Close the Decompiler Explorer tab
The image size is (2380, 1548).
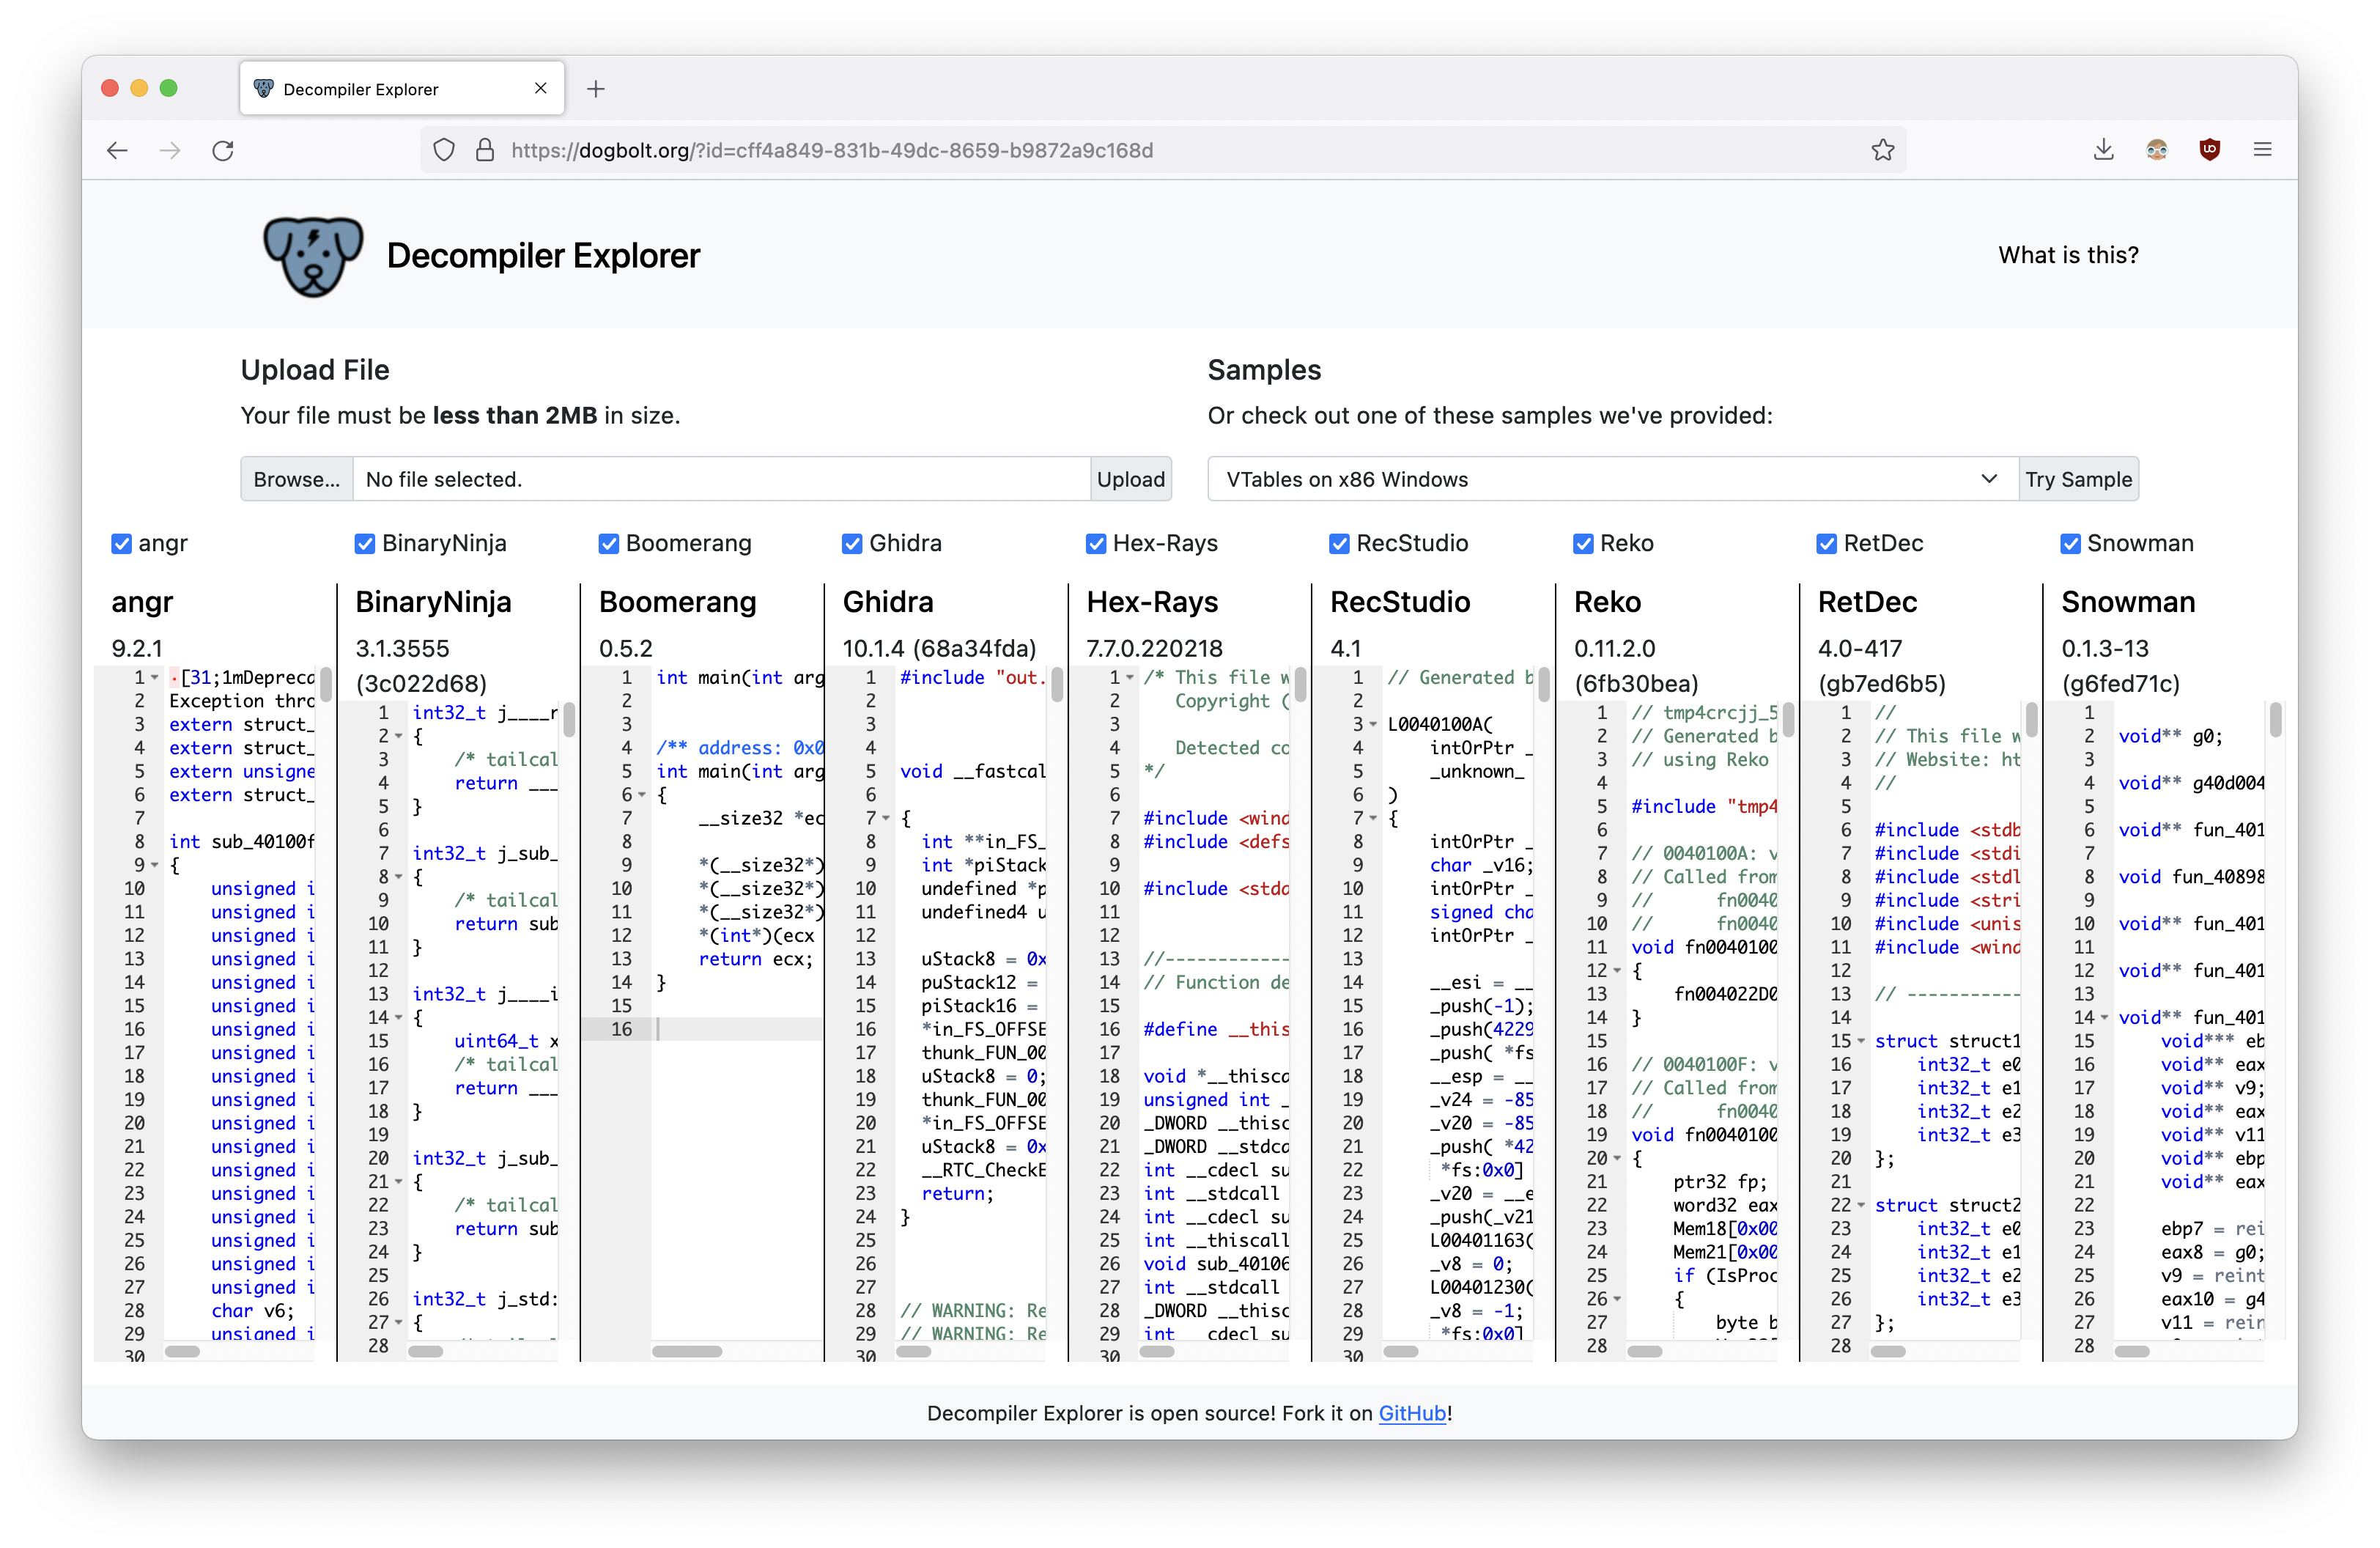coord(541,88)
